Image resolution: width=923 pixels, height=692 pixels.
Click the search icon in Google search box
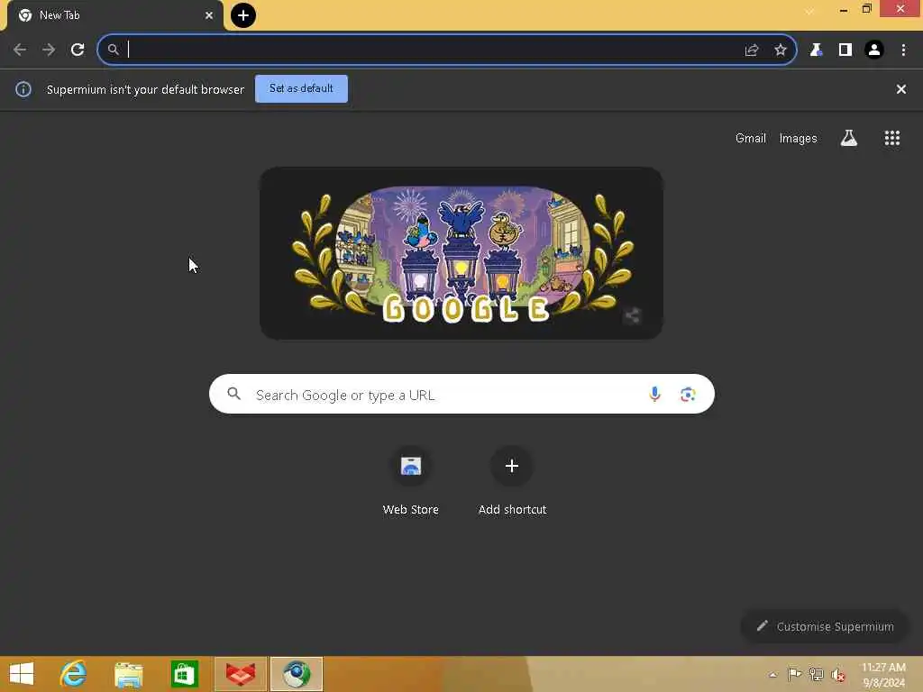point(234,394)
